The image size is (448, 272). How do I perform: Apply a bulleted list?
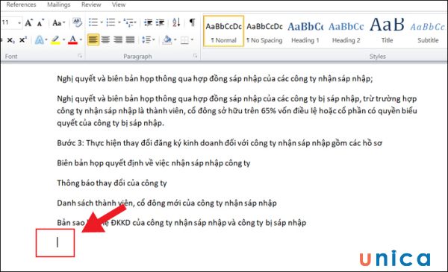pyautogui.click(x=93, y=22)
